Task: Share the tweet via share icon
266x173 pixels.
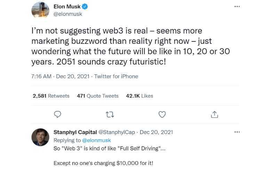Action: click(x=215, y=114)
